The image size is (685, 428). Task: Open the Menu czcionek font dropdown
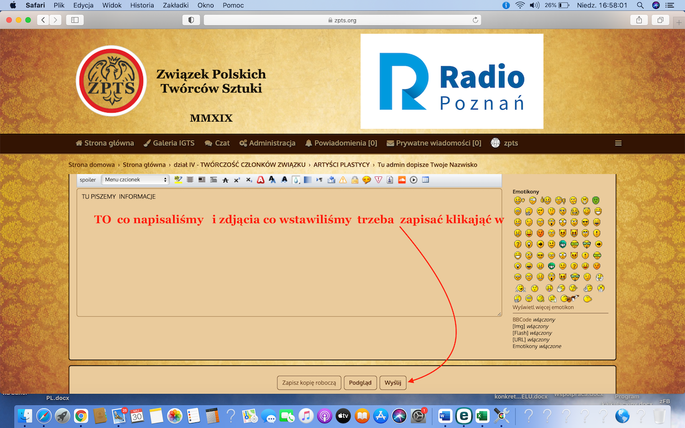(x=135, y=180)
